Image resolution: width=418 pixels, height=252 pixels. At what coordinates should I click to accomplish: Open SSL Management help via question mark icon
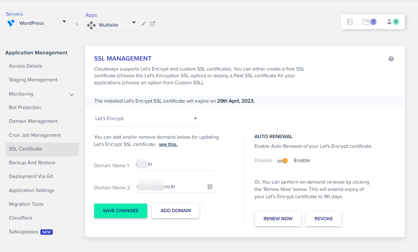coord(391,59)
